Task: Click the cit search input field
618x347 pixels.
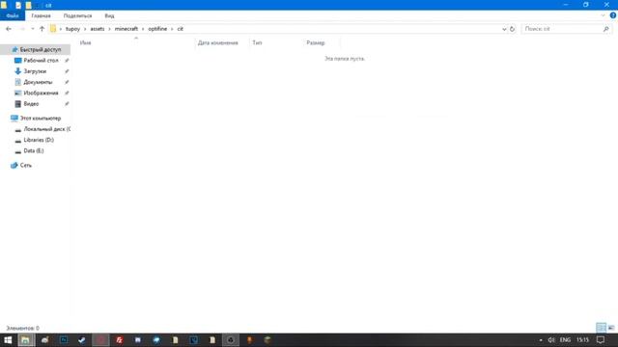Action: [x=562, y=29]
